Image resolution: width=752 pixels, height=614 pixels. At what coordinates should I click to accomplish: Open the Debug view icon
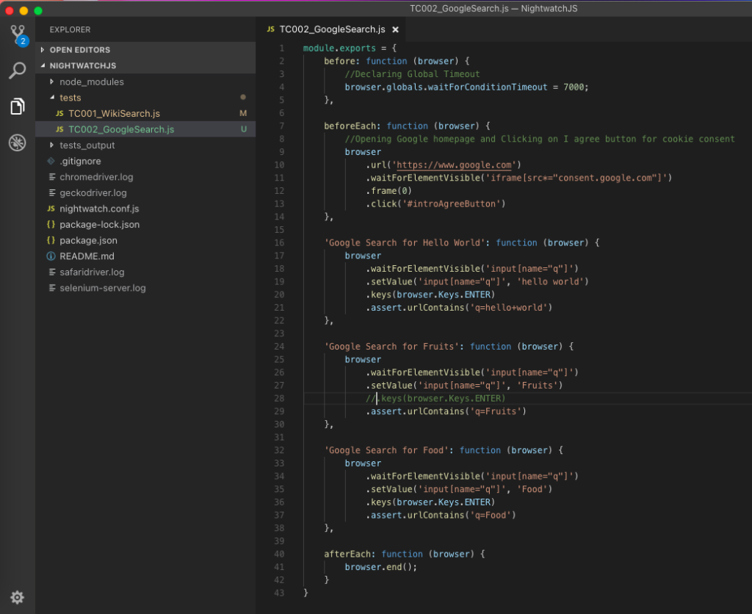pyautogui.click(x=18, y=142)
